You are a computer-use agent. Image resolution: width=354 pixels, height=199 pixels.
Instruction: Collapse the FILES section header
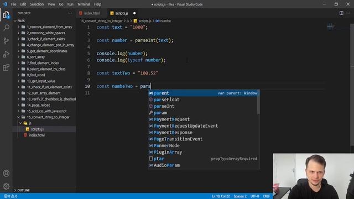click(44, 21)
